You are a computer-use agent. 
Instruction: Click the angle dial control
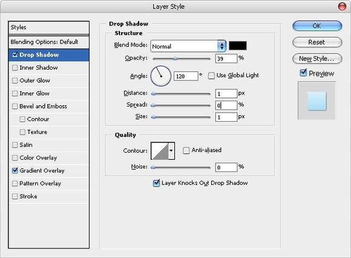coord(161,76)
